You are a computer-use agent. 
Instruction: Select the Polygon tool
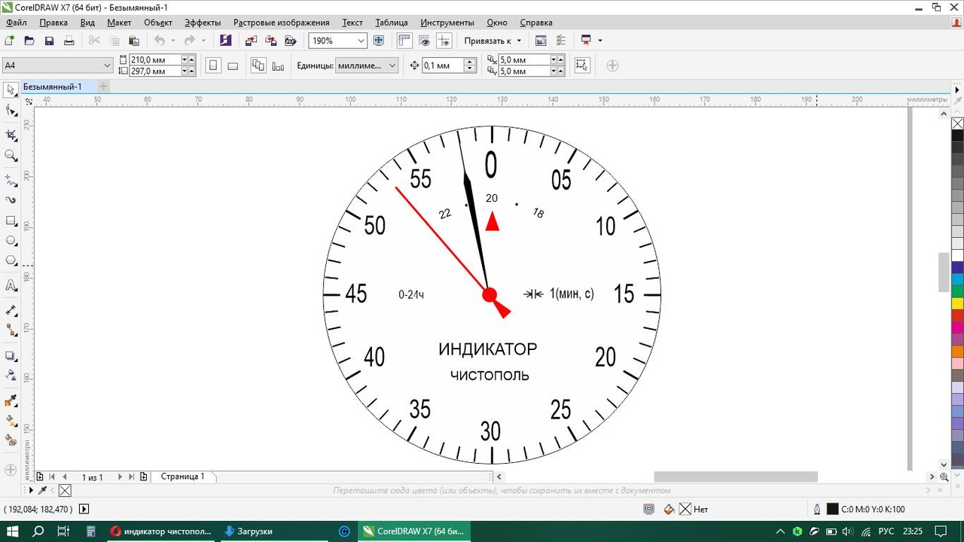click(11, 261)
